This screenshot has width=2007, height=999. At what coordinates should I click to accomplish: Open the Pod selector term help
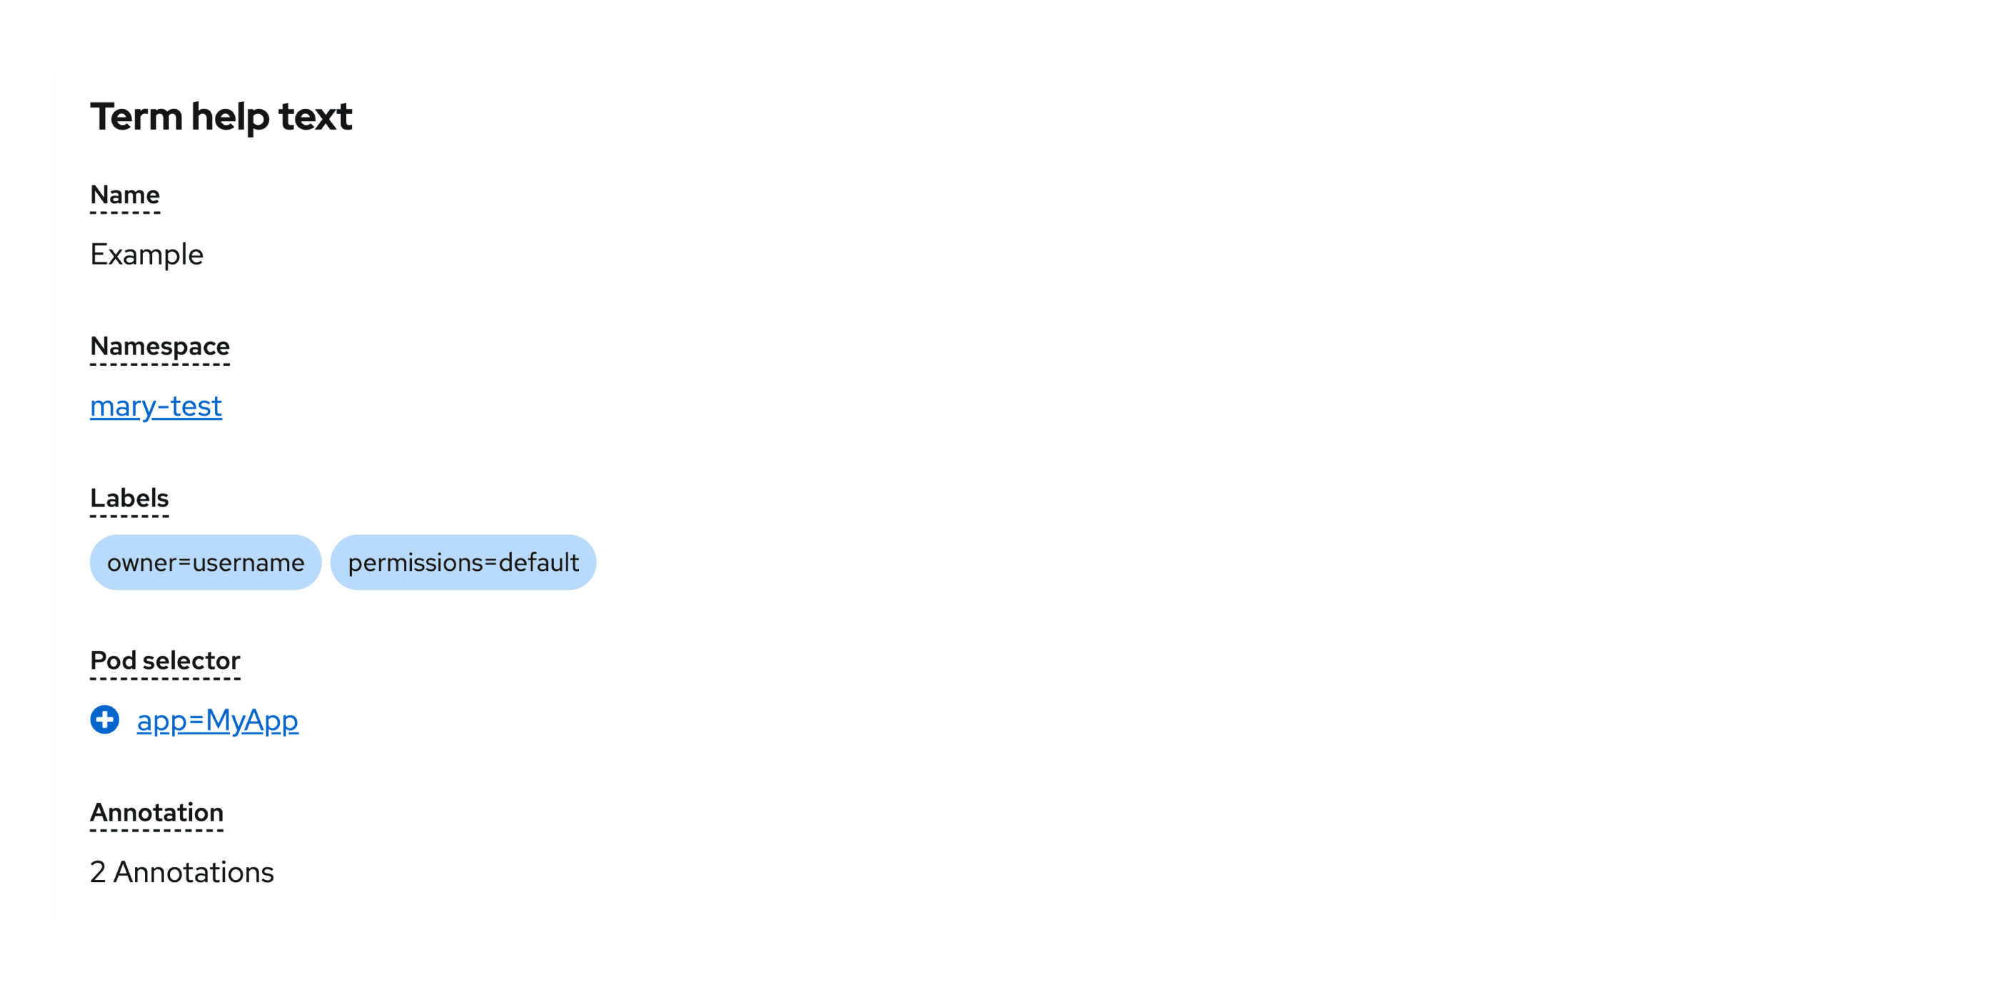pos(165,662)
